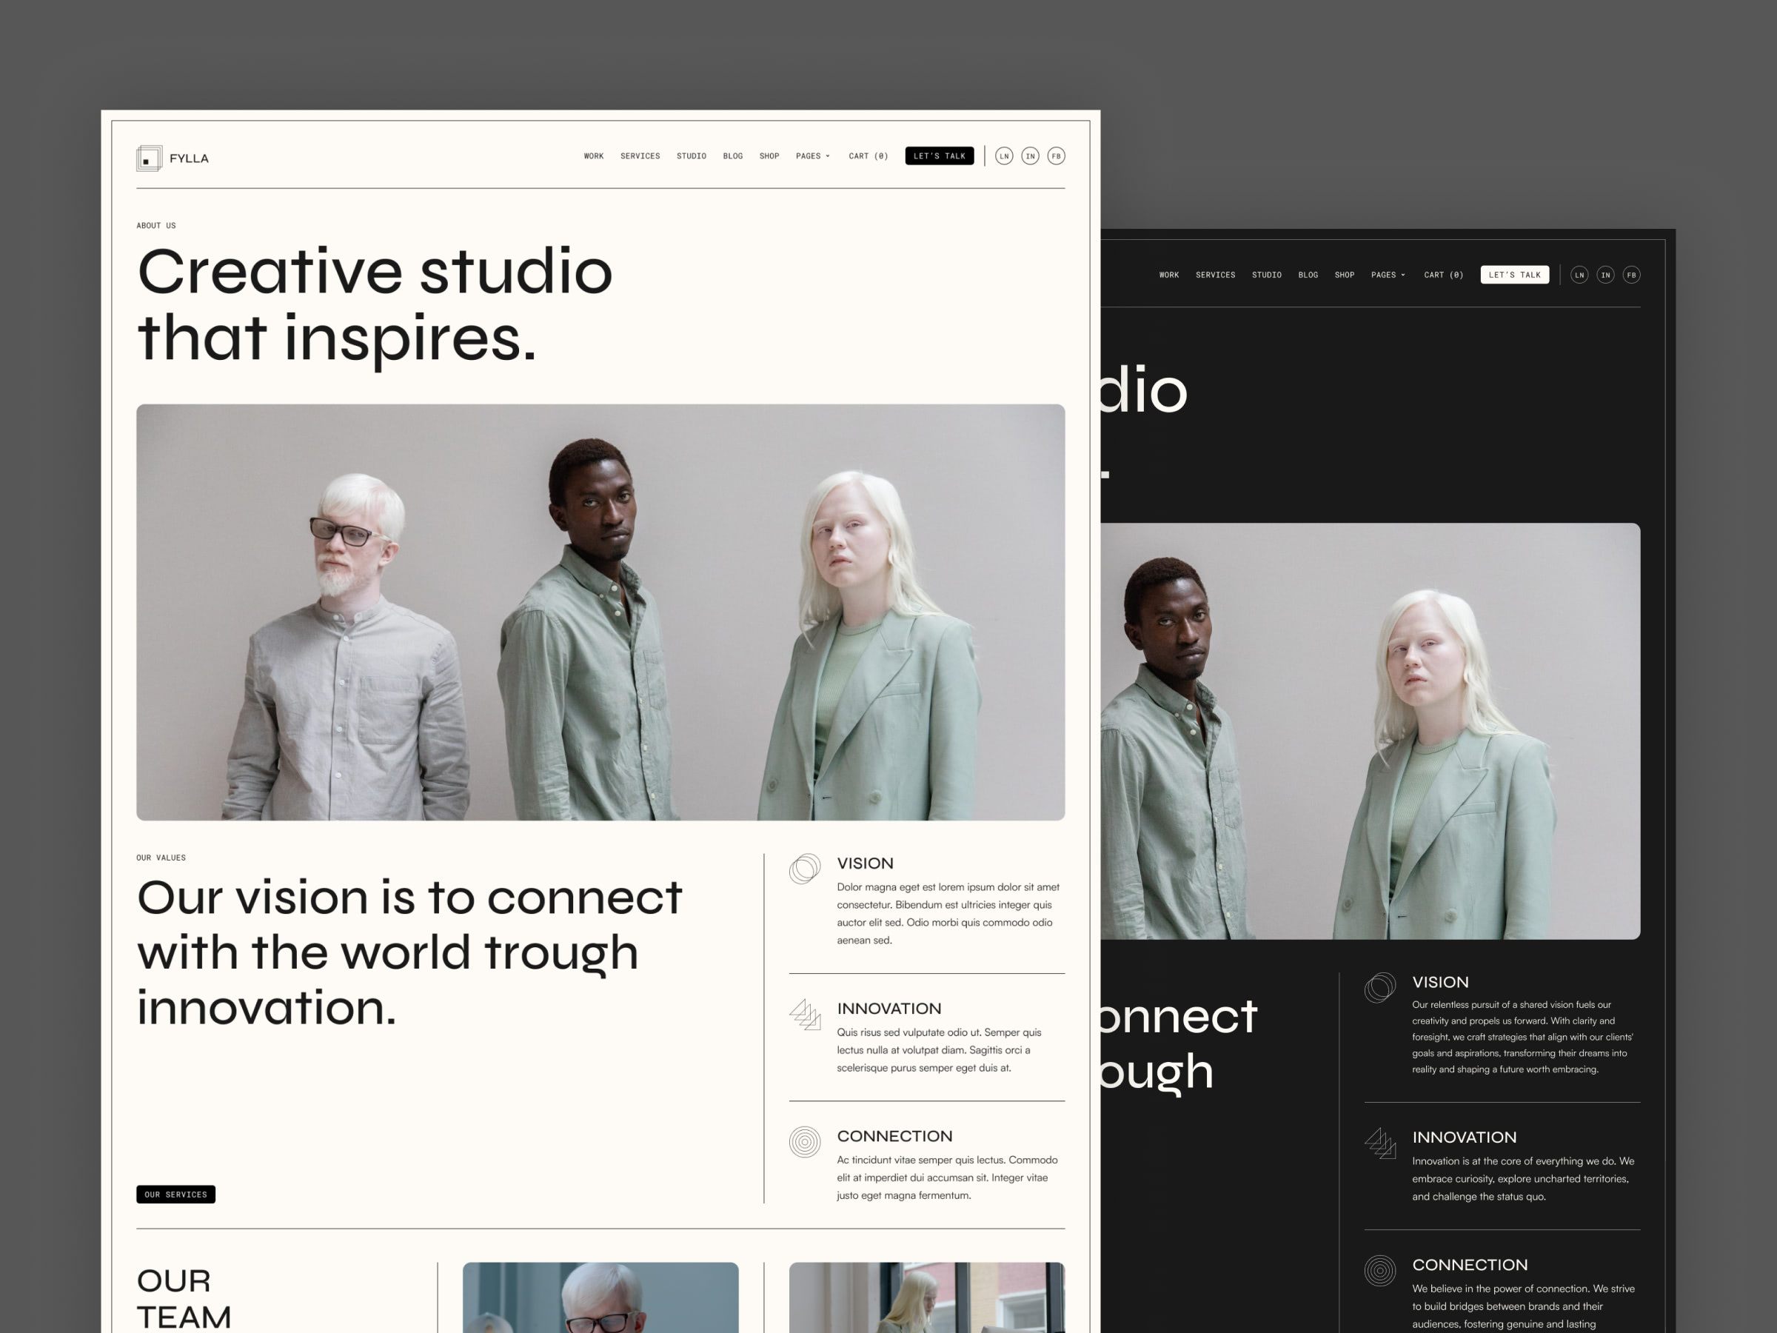1777x1333 pixels.
Task: Click the Connection concentric circles icon, light page
Action: coord(804,1142)
